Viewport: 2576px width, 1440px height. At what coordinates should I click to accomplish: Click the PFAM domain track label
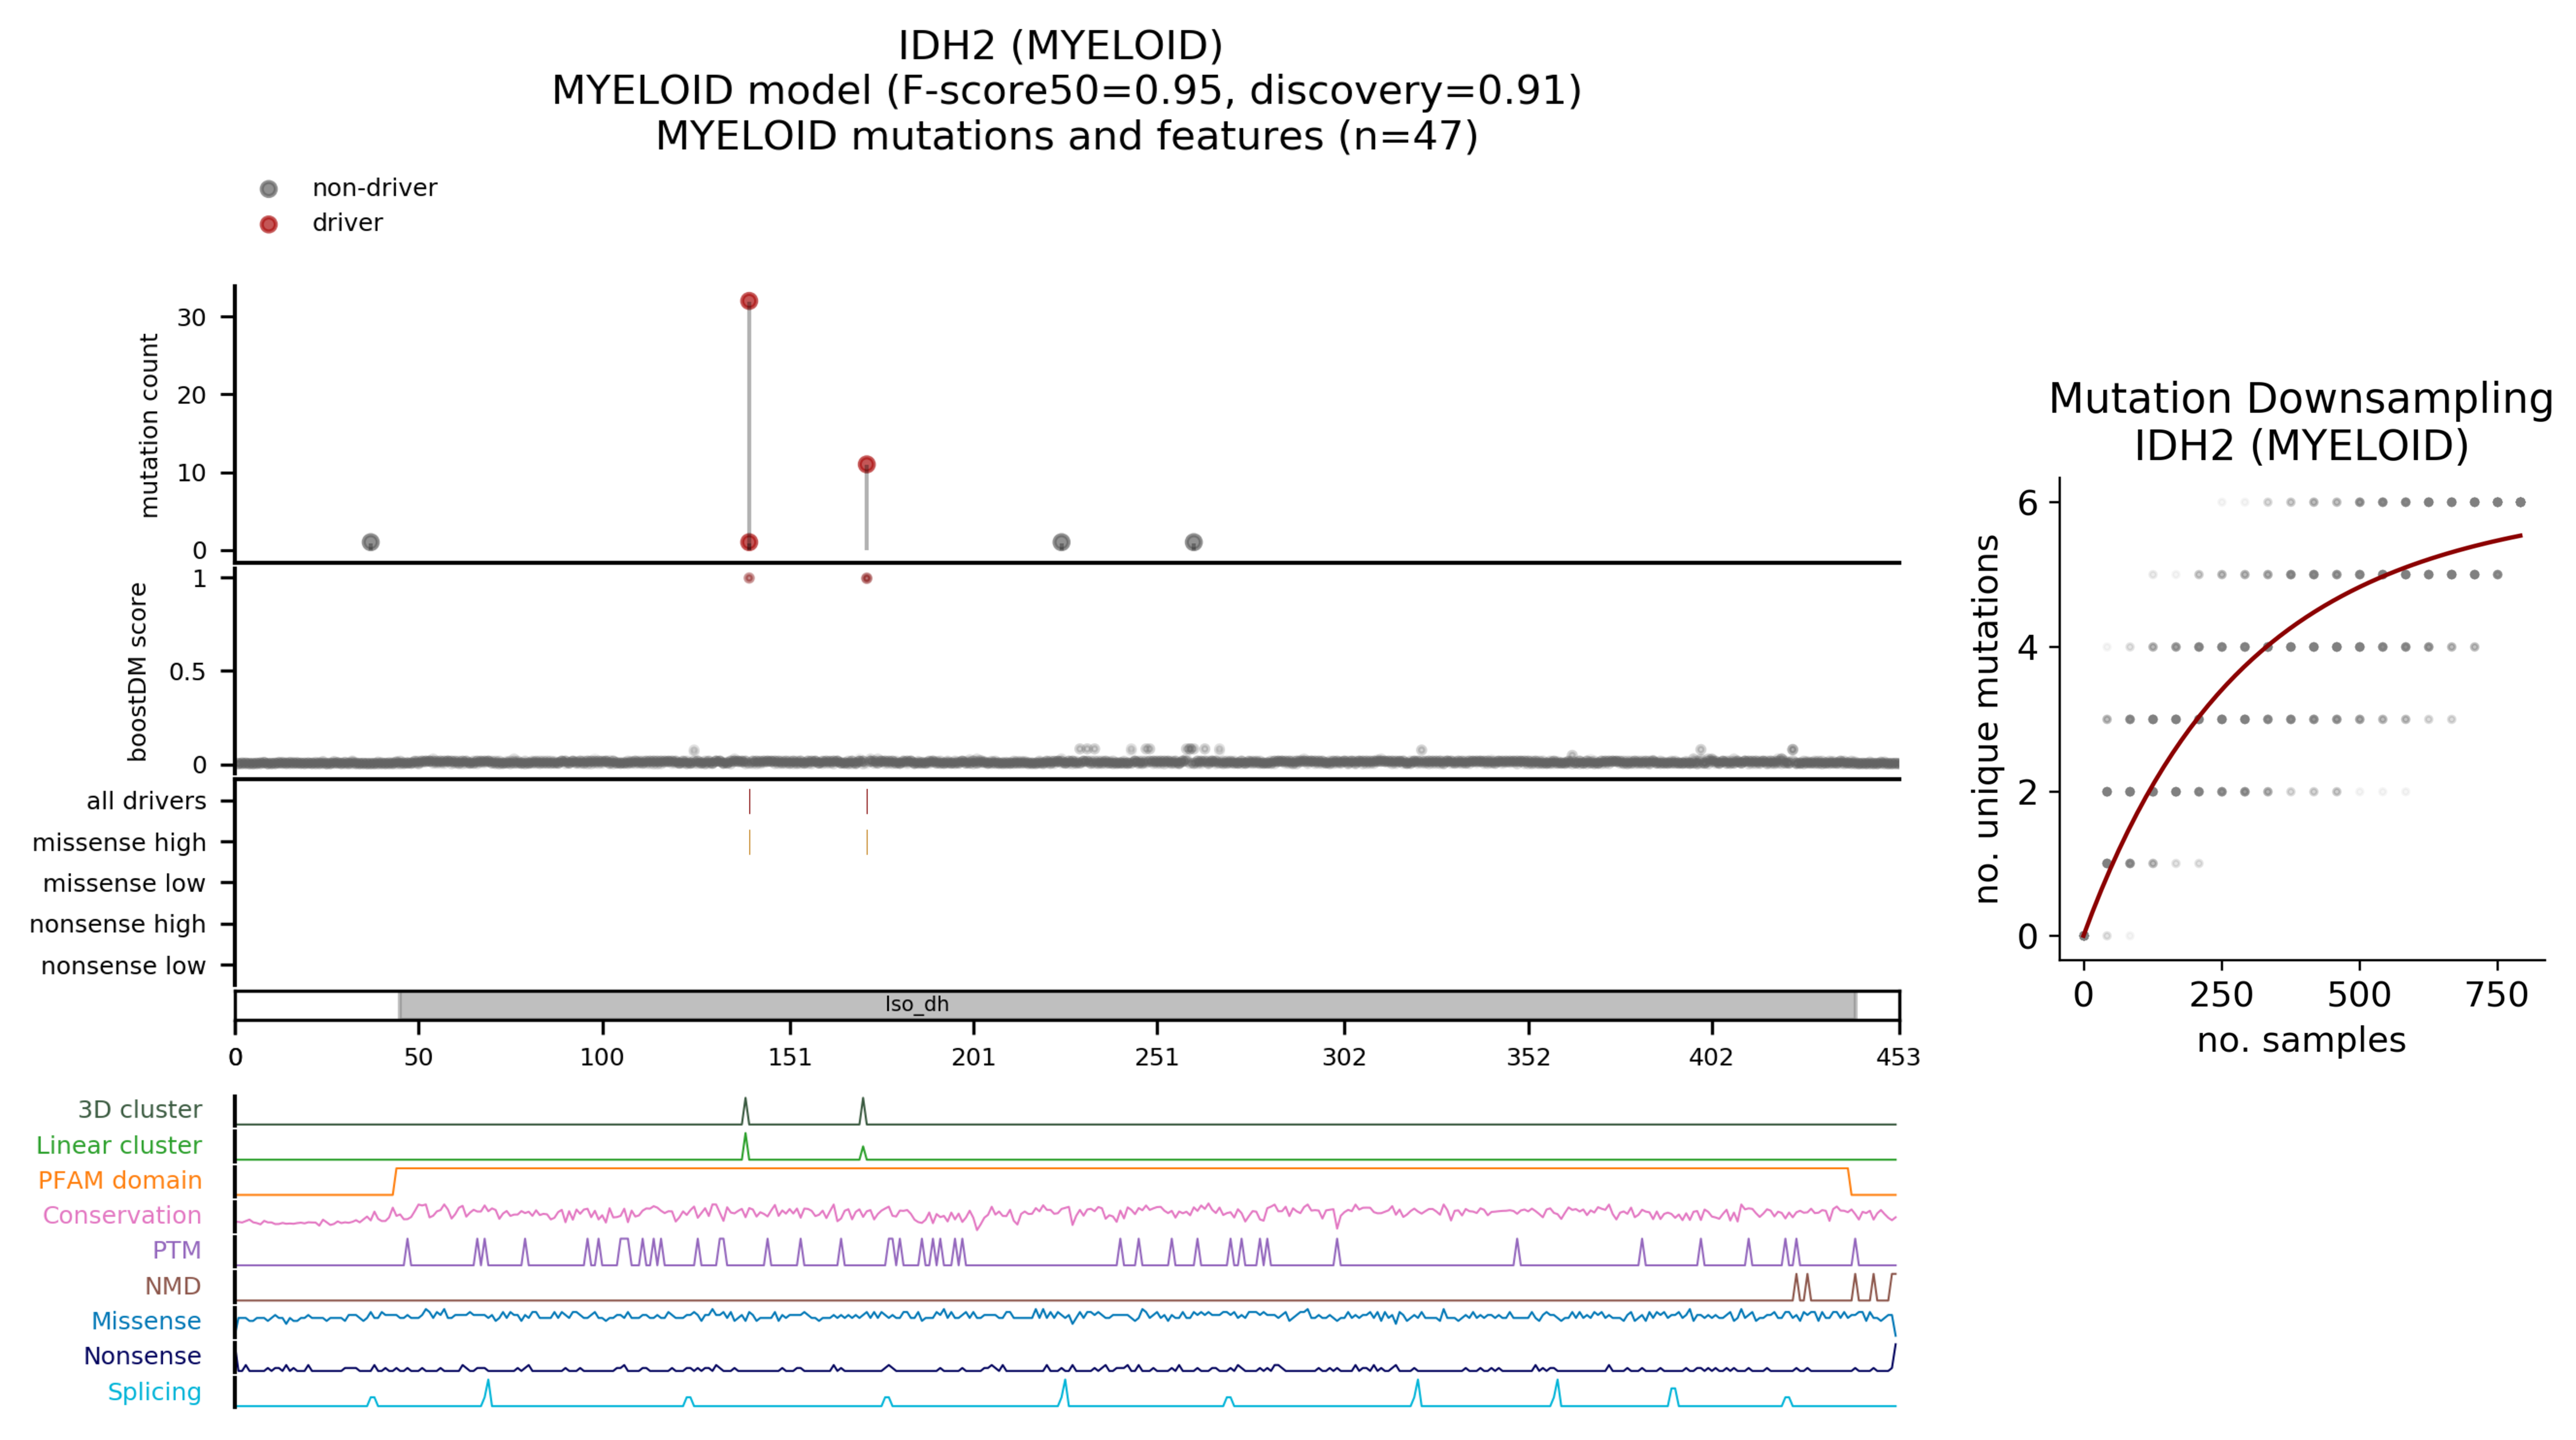(120, 1180)
